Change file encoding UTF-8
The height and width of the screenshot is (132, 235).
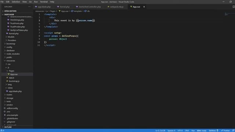tap(180, 131)
